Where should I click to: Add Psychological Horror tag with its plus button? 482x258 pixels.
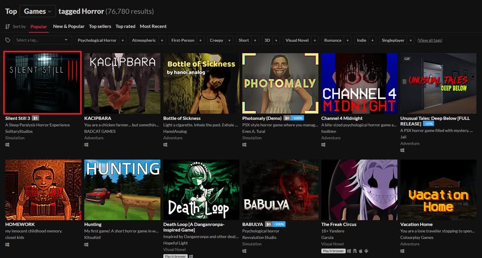tap(123, 40)
